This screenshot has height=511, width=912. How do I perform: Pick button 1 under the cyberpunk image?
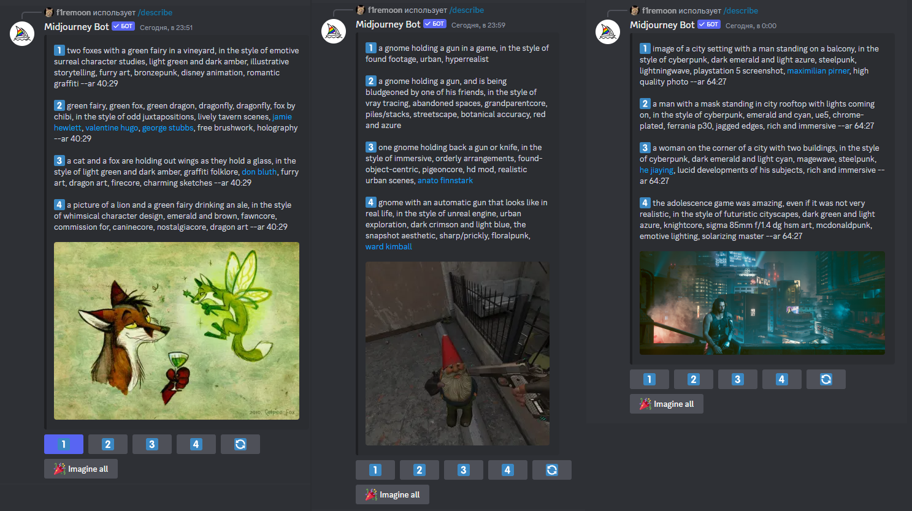[x=650, y=379]
